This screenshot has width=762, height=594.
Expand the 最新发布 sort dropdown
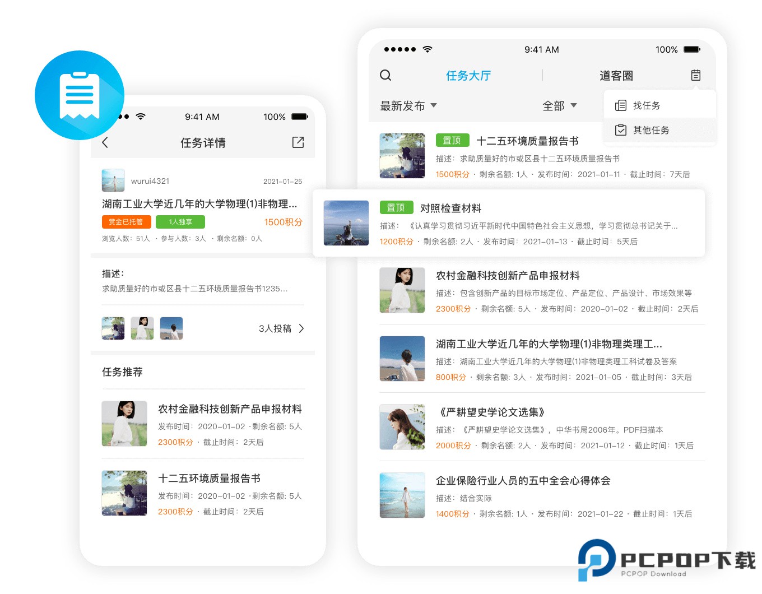pyautogui.click(x=408, y=106)
